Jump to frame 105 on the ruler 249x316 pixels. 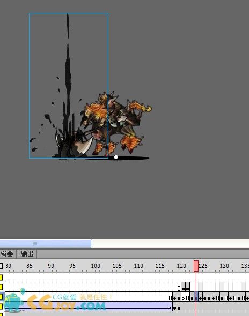click(x=117, y=266)
